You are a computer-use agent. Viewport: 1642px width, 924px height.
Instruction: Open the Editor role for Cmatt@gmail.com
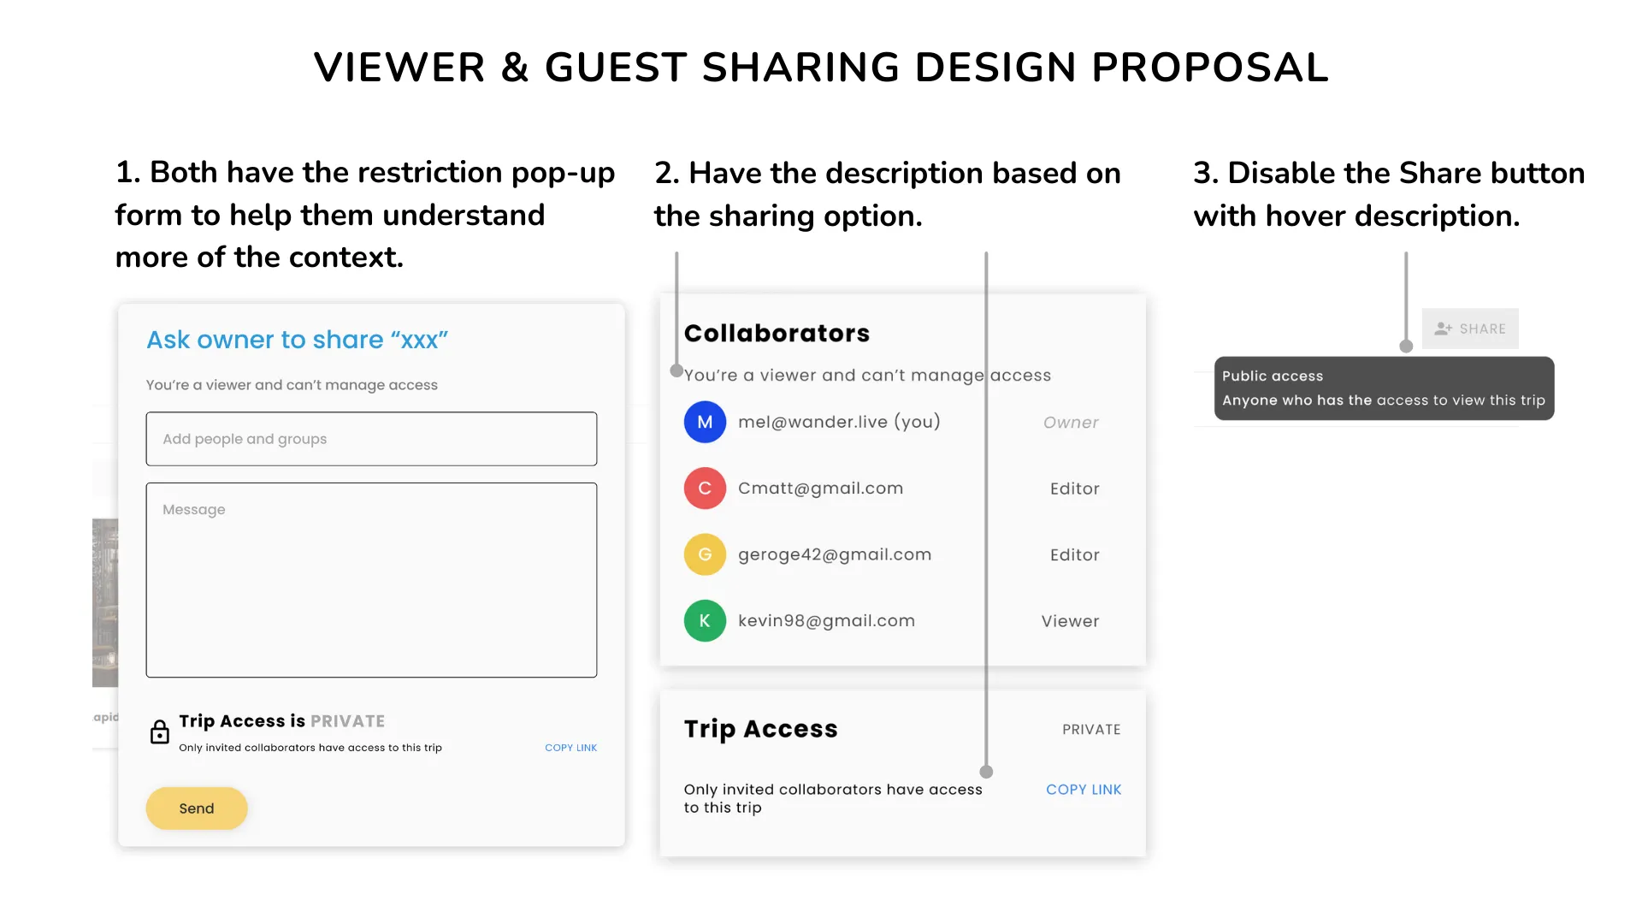[x=1075, y=489]
